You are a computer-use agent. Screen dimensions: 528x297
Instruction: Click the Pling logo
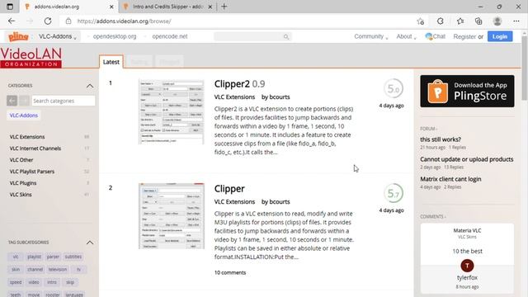pyautogui.click(x=18, y=36)
